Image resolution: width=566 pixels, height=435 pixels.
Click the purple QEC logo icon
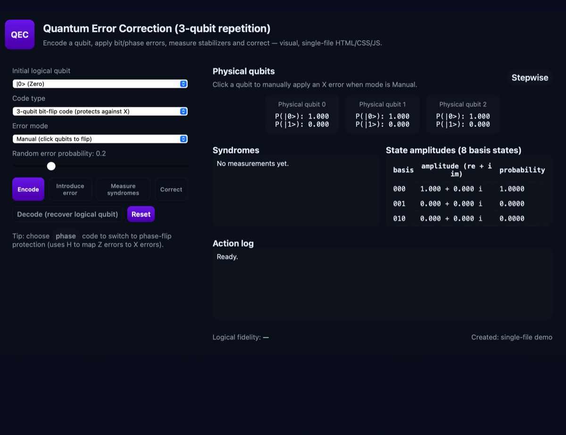(20, 34)
